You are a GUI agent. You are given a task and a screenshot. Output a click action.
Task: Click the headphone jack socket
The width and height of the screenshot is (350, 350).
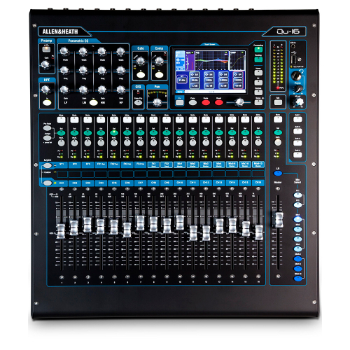point(297,76)
